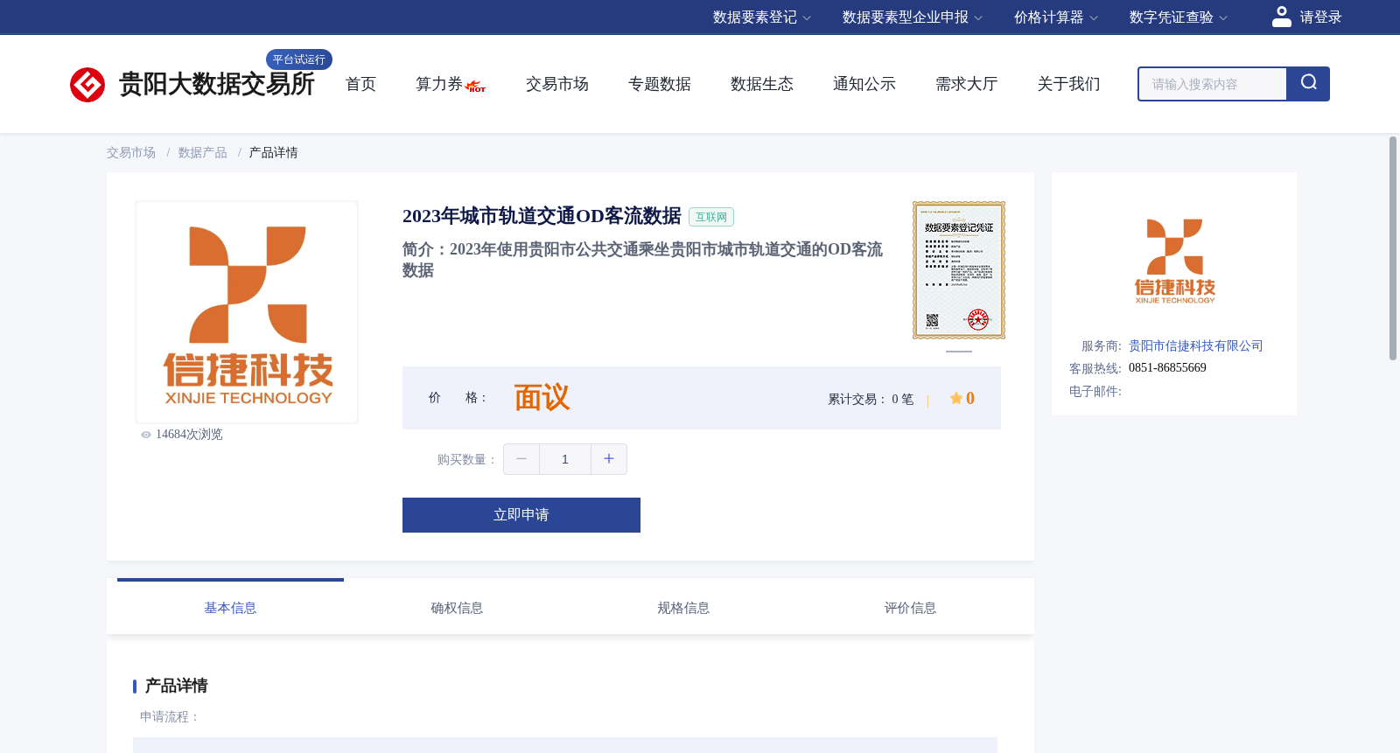This screenshot has height=753, width=1400.
Task: Click the 累计交易 count text
Action: click(x=871, y=400)
